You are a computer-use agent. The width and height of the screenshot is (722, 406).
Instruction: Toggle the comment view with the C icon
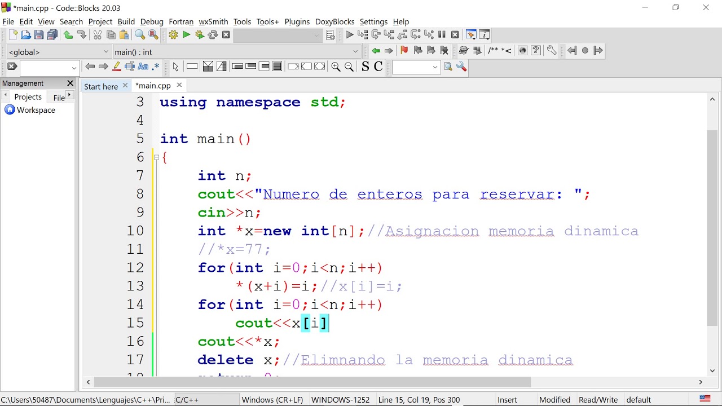tap(378, 67)
